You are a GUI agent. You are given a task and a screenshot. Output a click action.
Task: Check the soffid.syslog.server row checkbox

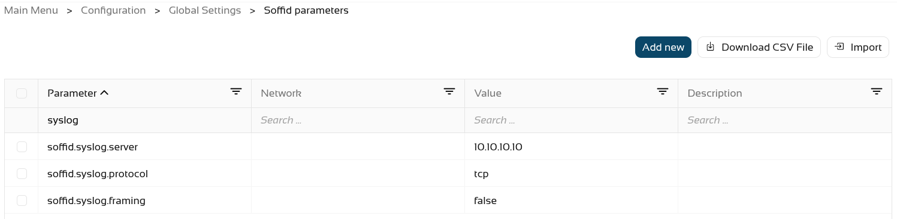pyautogui.click(x=22, y=146)
